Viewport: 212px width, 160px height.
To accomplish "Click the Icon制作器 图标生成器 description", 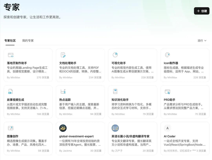I will click(184, 69).
